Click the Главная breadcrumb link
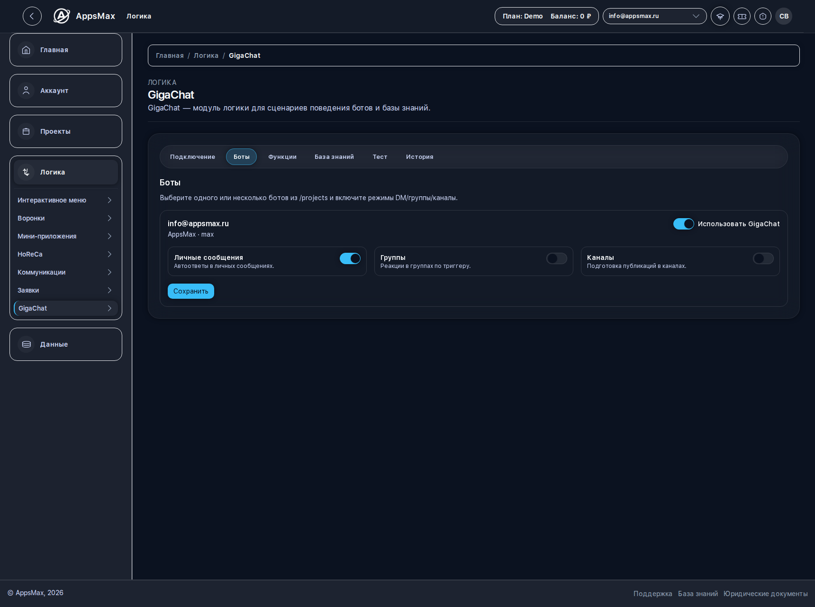The image size is (815, 607). 170,55
